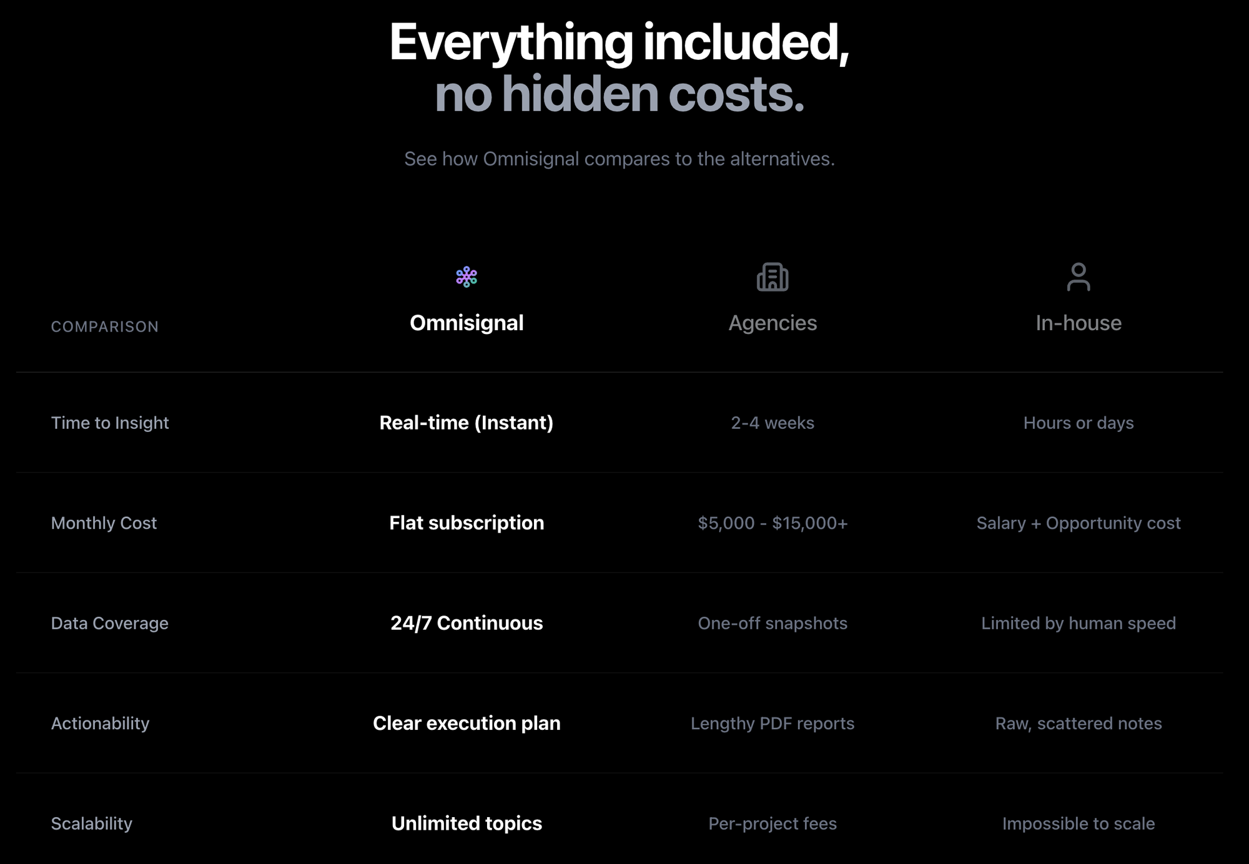1249x864 pixels.
Task: Click the Monthly Cost row label
Action: (x=104, y=523)
